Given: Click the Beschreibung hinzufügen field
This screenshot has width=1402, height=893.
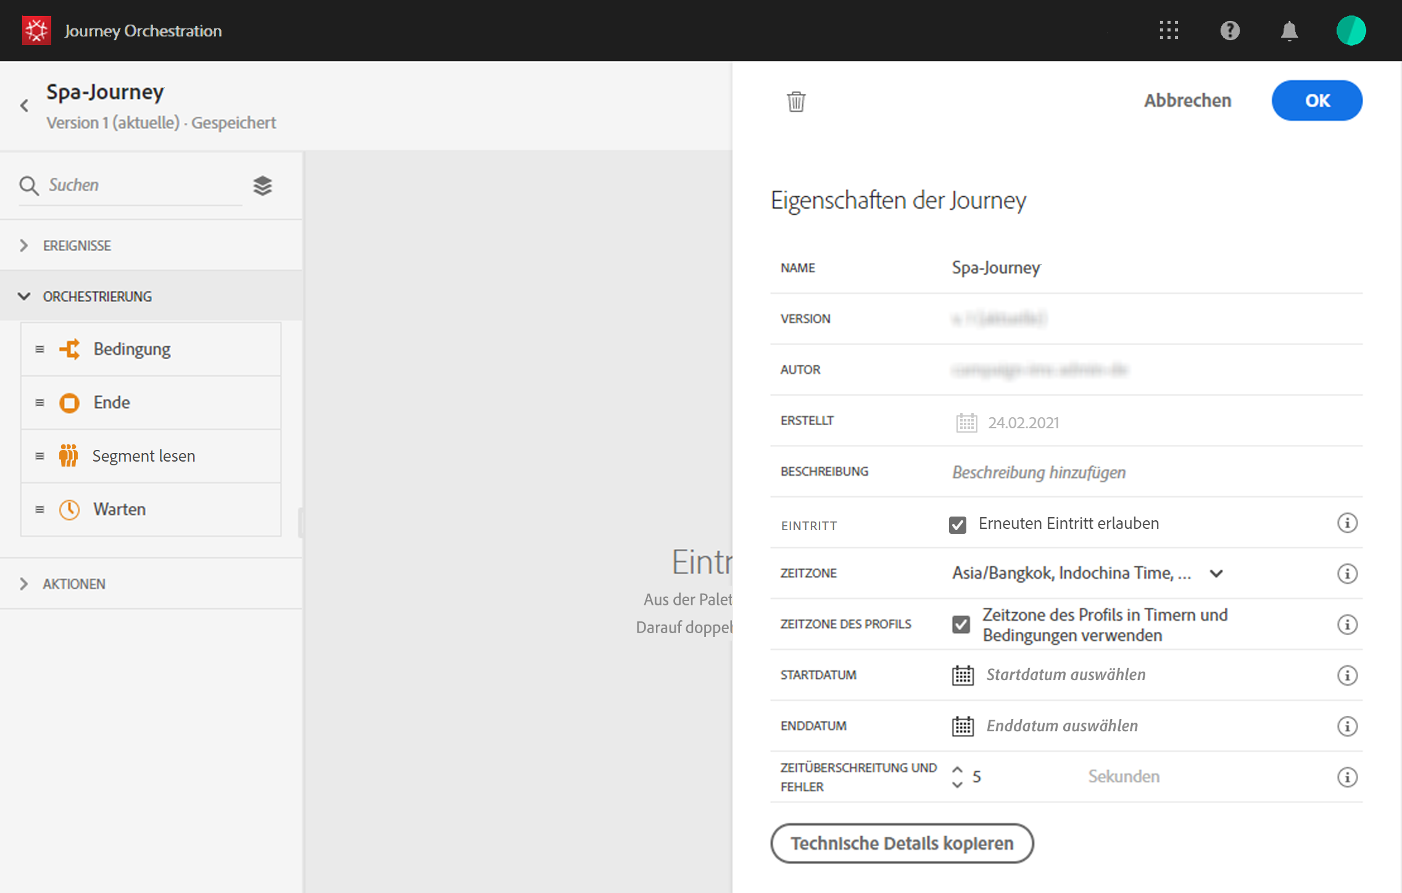Looking at the screenshot, I should (1039, 473).
